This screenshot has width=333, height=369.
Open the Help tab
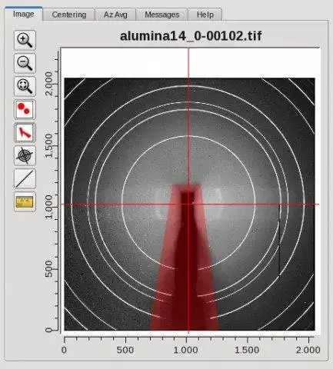click(205, 15)
